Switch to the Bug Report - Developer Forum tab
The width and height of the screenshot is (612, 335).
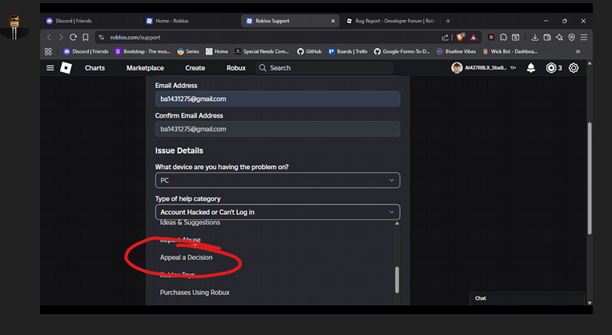392,21
